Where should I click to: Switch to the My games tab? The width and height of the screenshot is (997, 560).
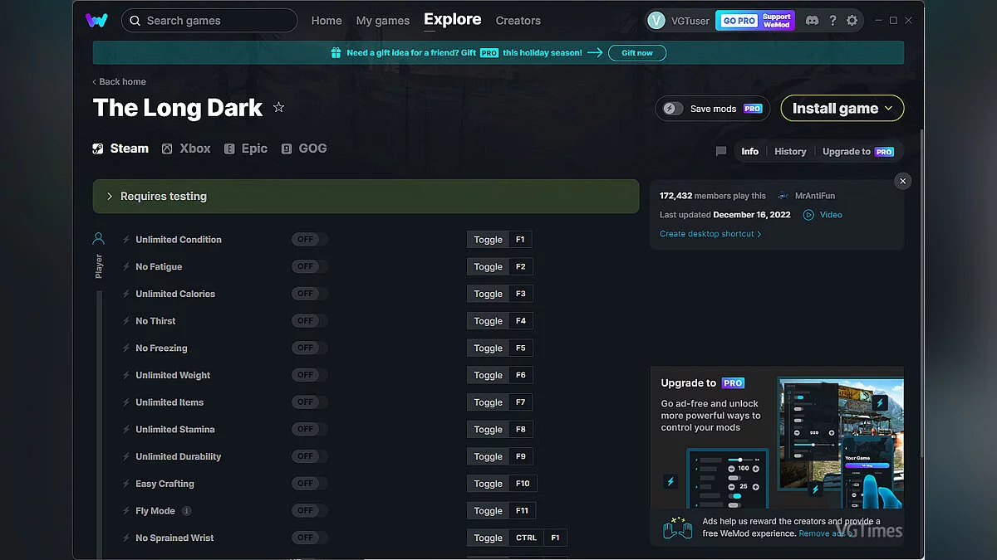382,21
